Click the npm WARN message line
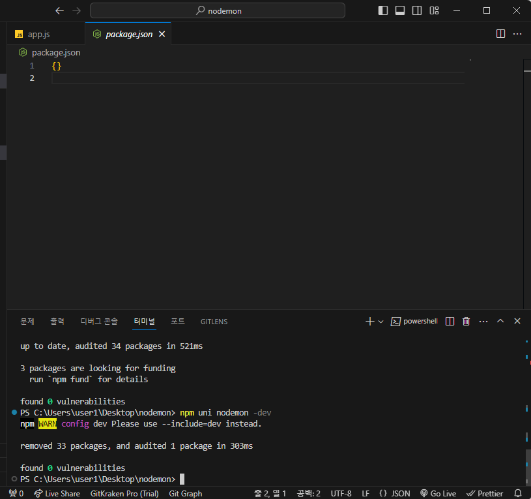The image size is (531, 499). tap(141, 424)
